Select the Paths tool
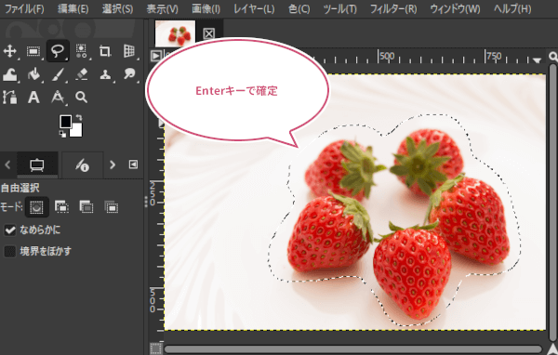The image size is (558, 355). click(9, 97)
